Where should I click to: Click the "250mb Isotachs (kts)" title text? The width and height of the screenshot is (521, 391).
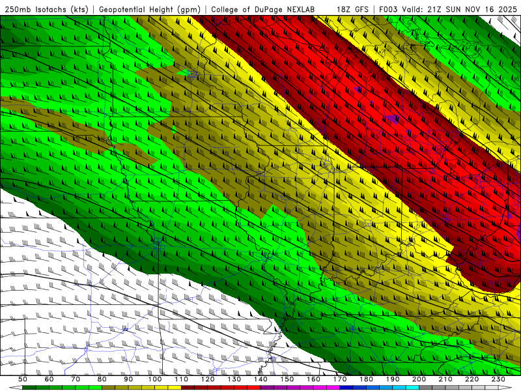[x=46, y=9]
